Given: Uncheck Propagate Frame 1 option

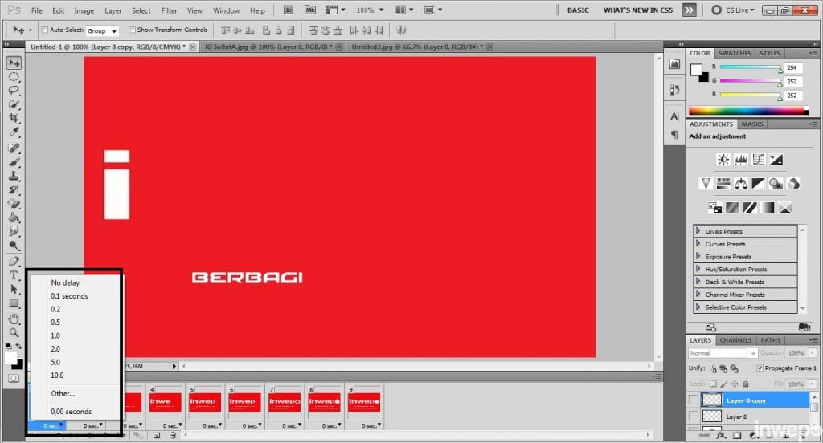Looking at the screenshot, I should [x=760, y=368].
